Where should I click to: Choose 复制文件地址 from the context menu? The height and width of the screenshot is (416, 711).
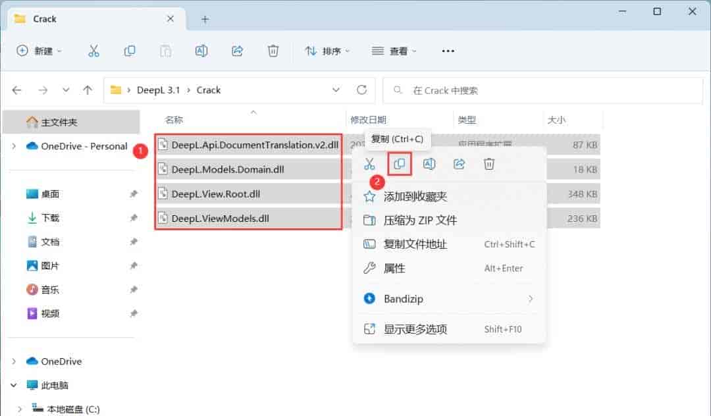pyautogui.click(x=449, y=244)
